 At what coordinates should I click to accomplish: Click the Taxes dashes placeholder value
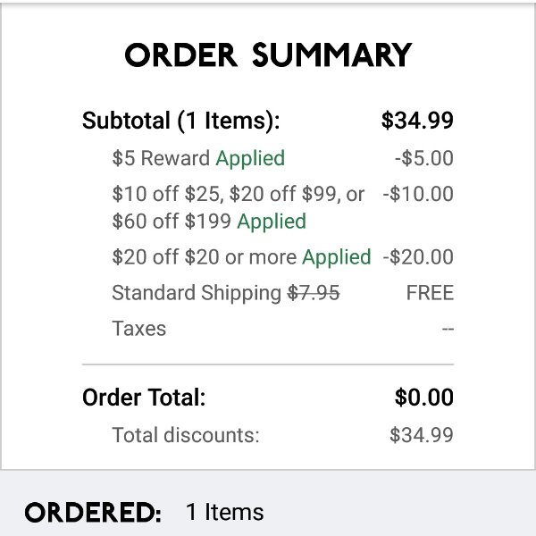click(x=448, y=329)
